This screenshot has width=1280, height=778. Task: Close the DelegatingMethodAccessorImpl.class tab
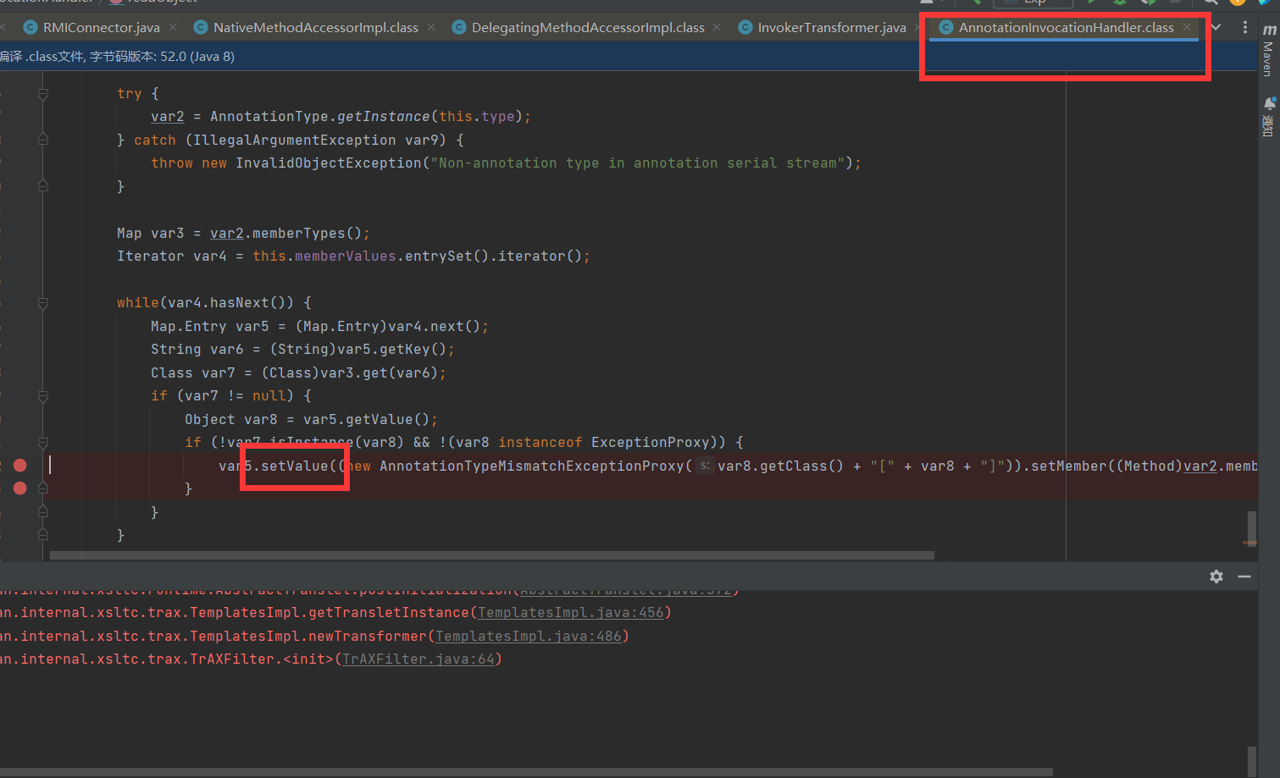pyautogui.click(x=717, y=27)
